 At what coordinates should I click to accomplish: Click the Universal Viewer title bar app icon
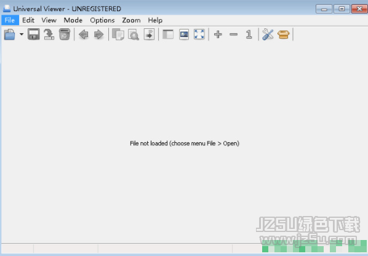click(x=7, y=9)
